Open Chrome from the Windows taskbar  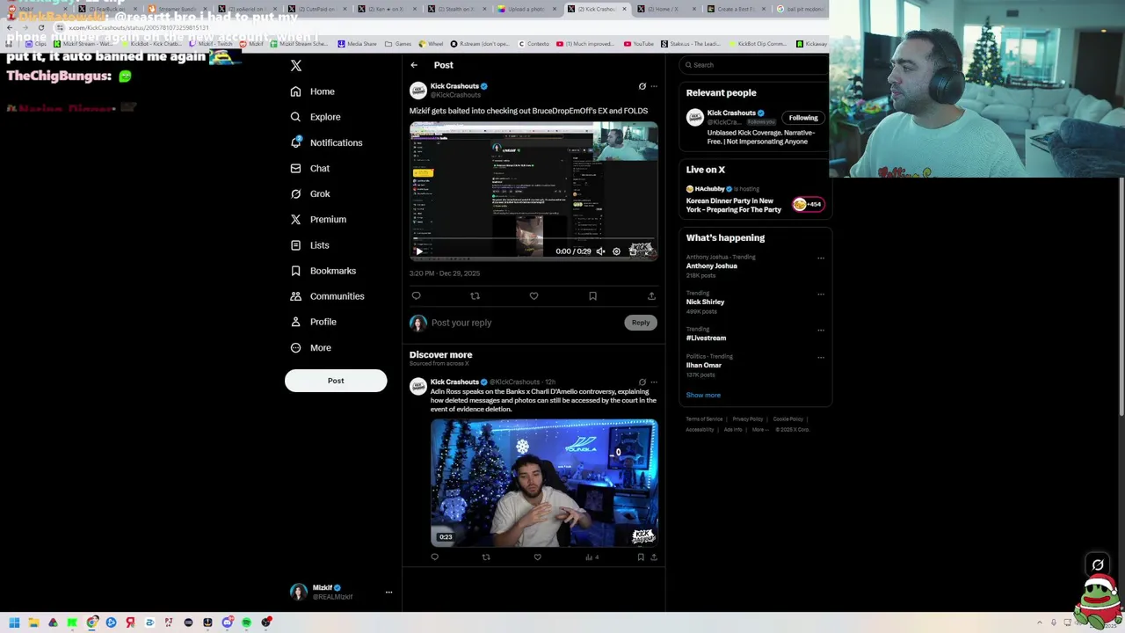(91, 622)
